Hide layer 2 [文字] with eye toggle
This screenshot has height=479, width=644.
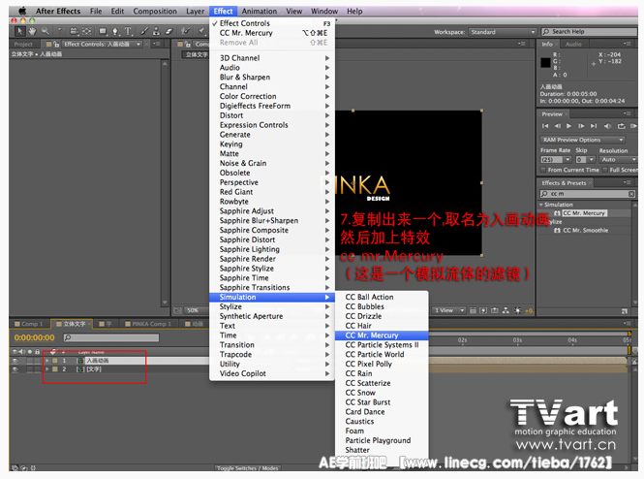[15, 369]
